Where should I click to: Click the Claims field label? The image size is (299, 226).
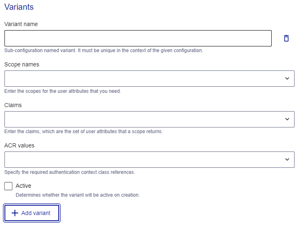pos(13,105)
